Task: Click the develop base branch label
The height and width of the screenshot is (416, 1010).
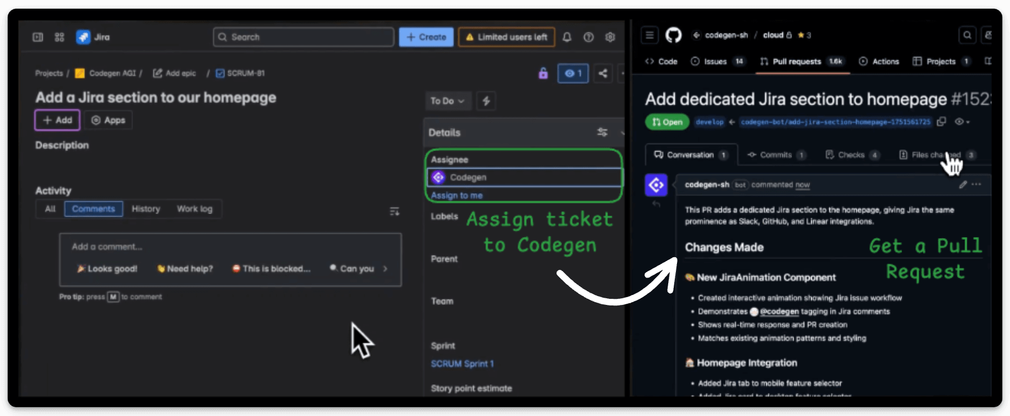Action: 709,122
